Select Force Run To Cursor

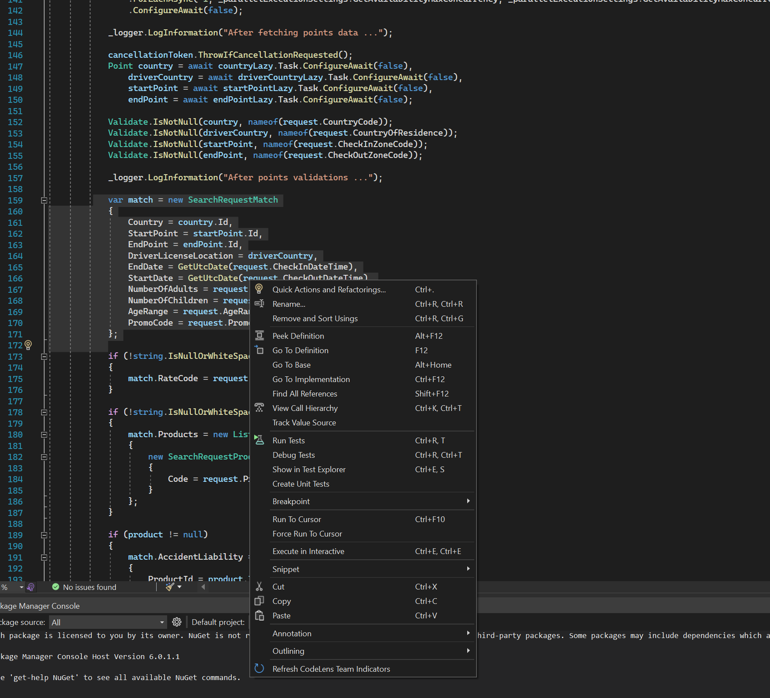tap(363, 533)
